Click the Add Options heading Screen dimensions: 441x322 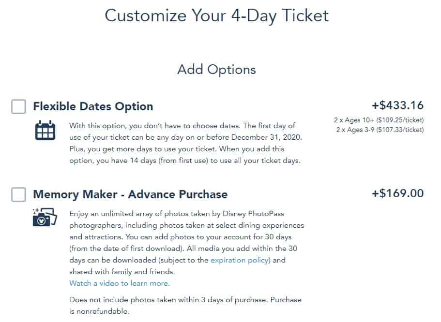pyautogui.click(x=216, y=70)
